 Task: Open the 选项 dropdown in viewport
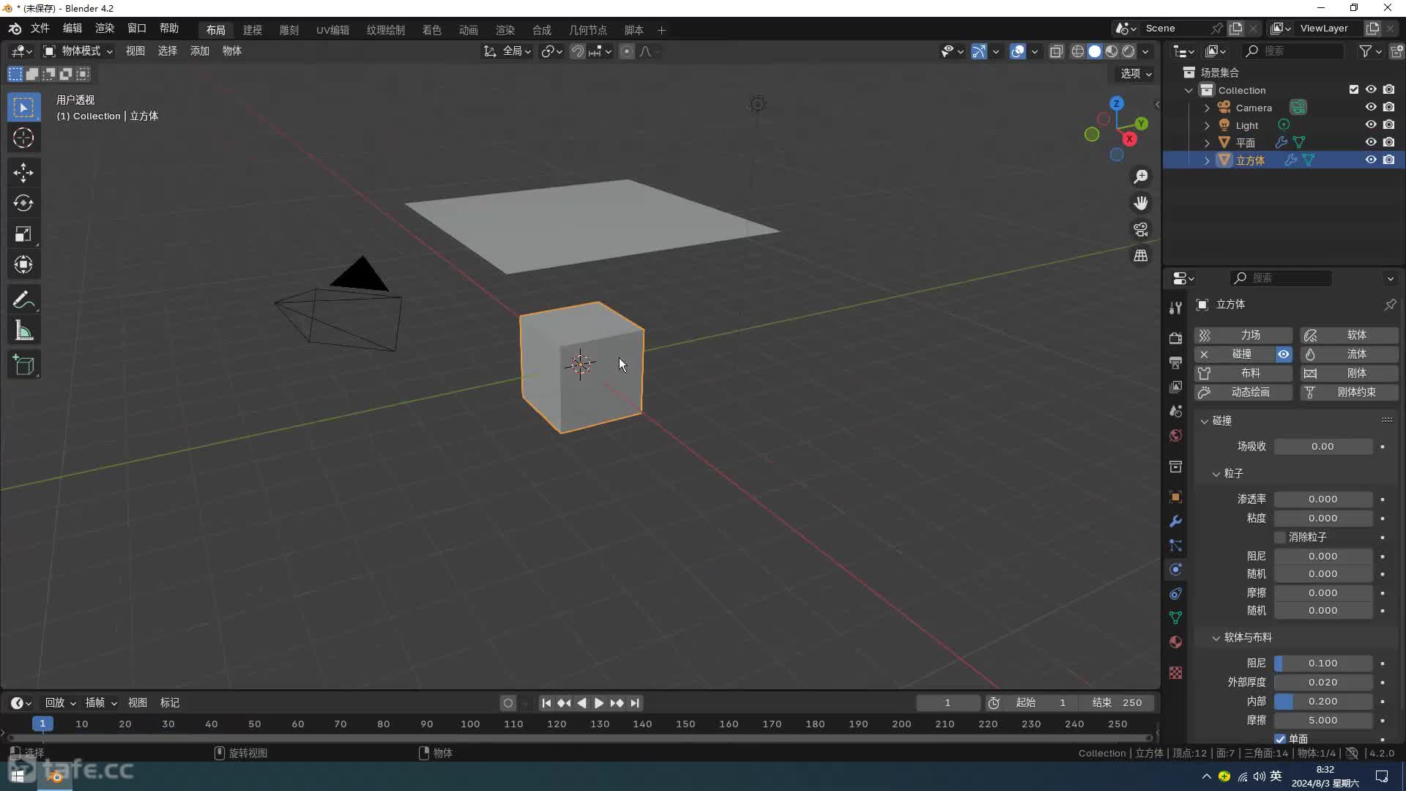[1136, 74]
